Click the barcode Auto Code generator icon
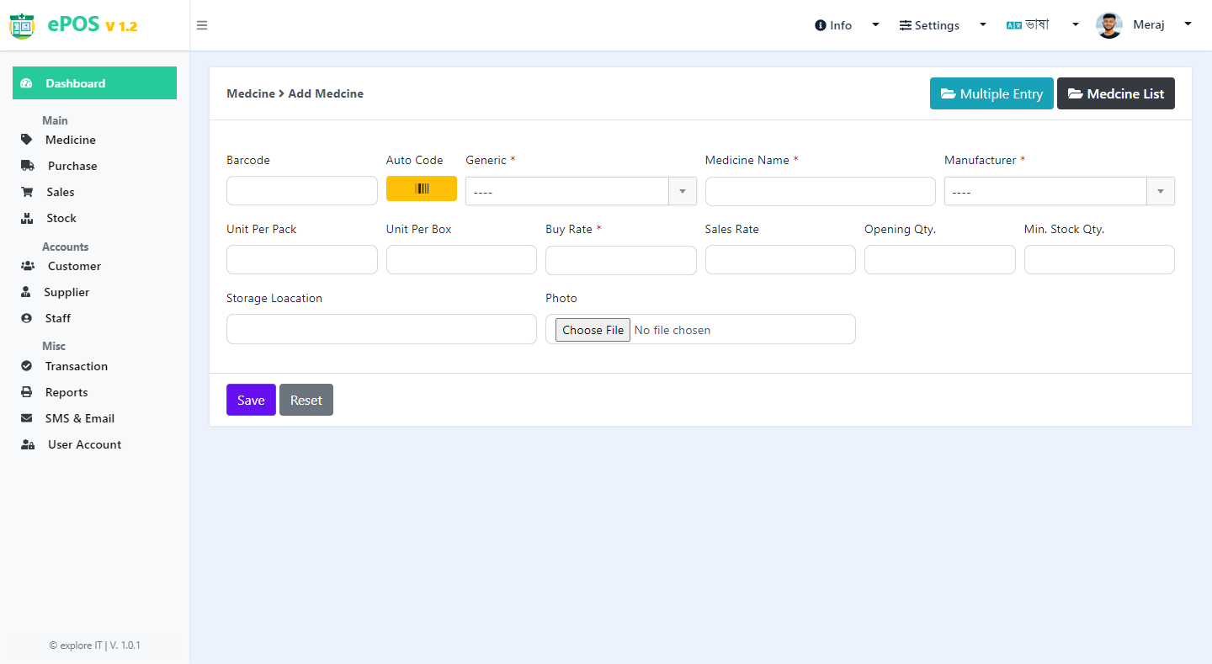 click(422, 189)
